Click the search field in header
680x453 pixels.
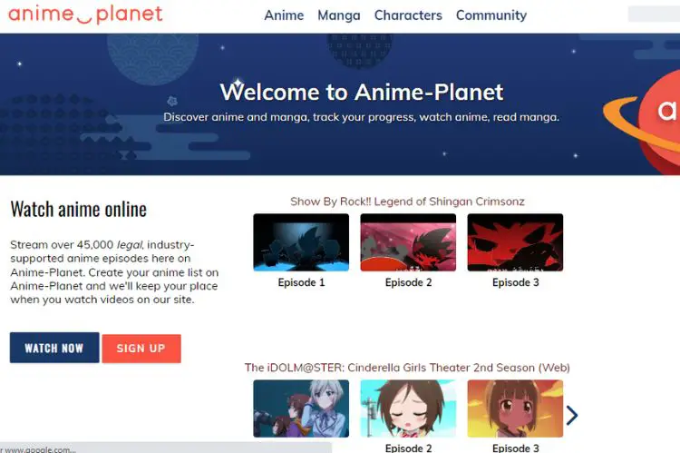[654, 15]
